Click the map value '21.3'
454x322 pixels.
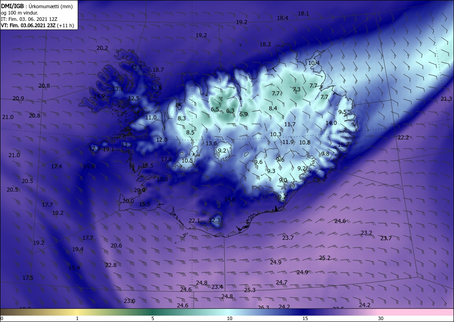tap(446, 99)
